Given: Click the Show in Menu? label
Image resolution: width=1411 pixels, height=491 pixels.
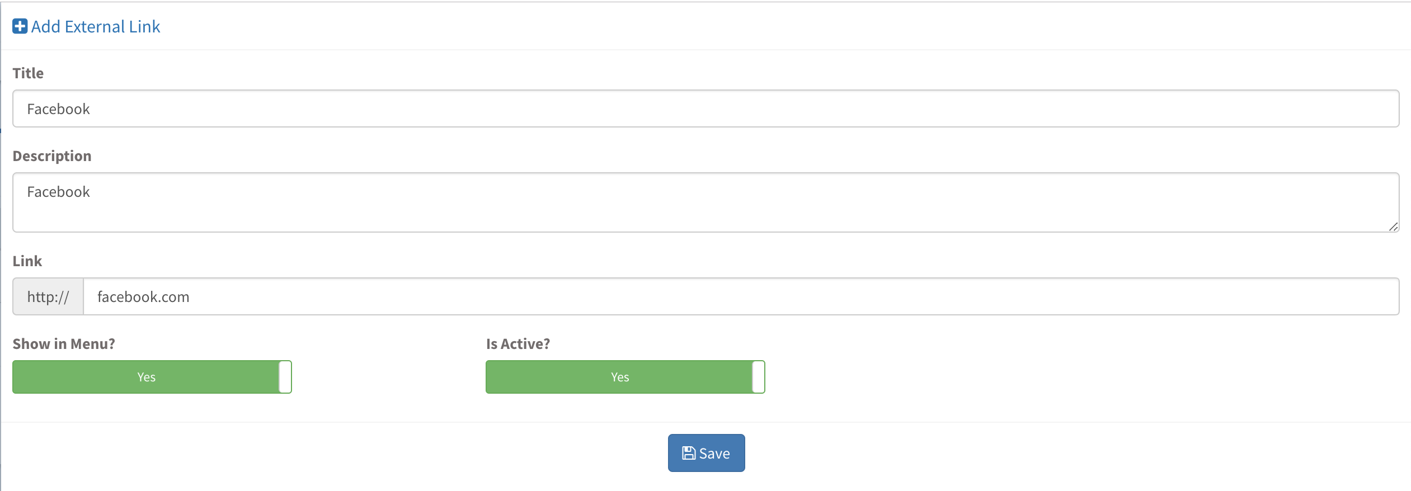Looking at the screenshot, I should [64, 344].
